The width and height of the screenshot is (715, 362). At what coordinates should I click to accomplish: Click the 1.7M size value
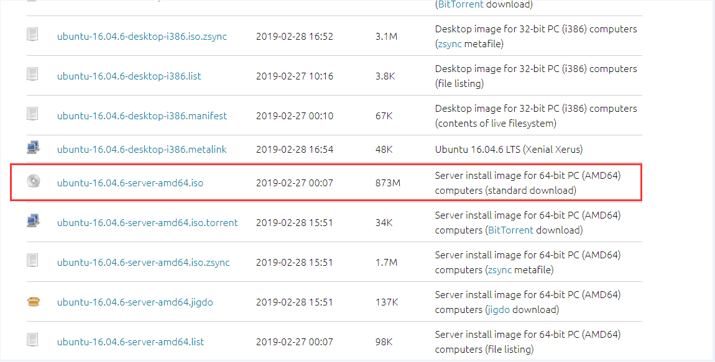click(386, 262)
